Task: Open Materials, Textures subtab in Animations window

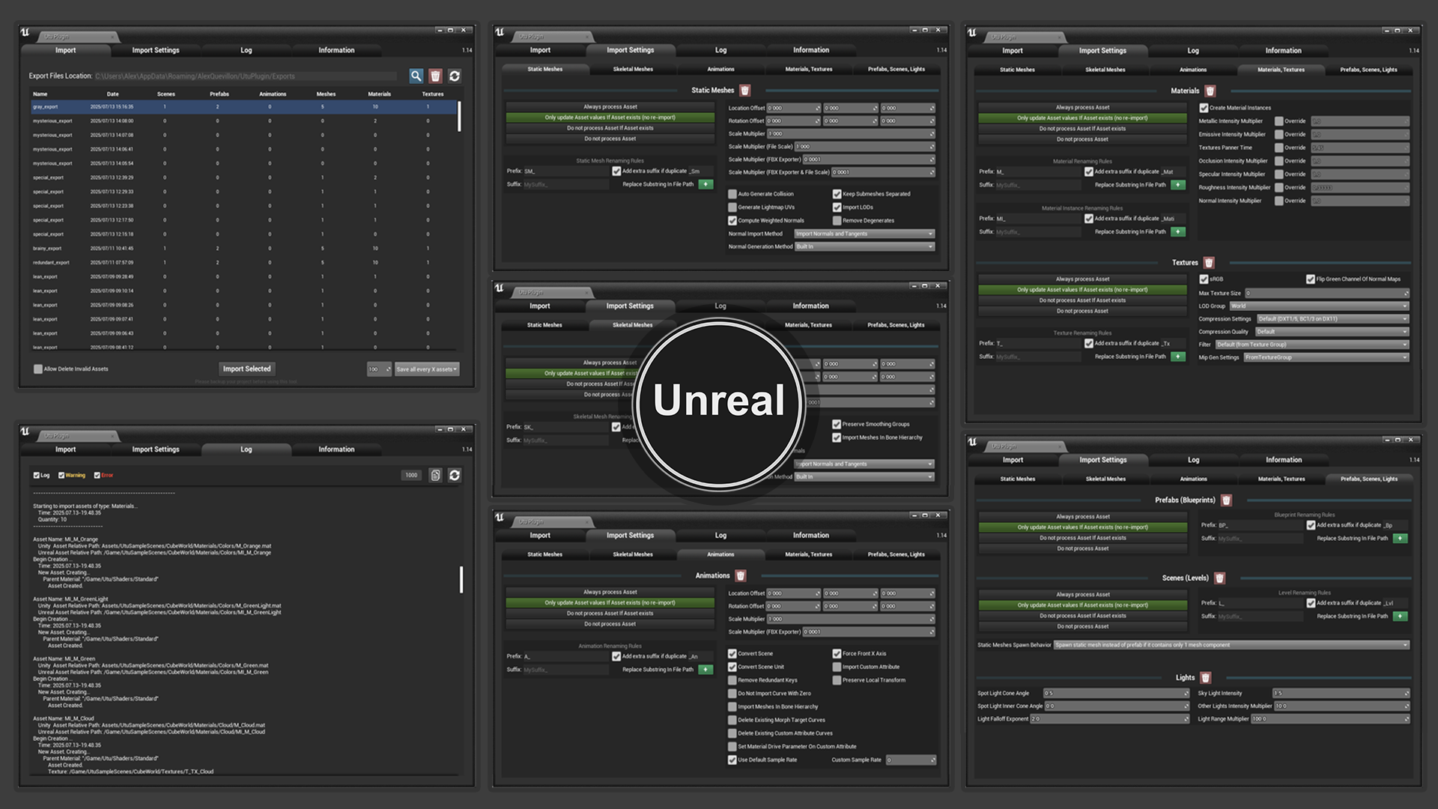Action: (x=808, y=554)
